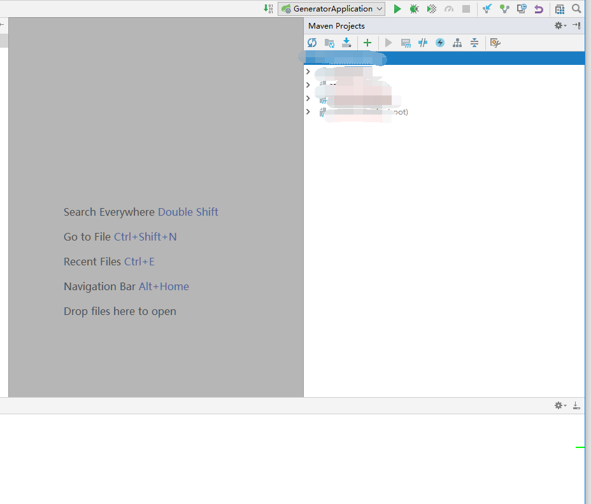Download sources and documentation in Maven toolbar

[346, 43]
